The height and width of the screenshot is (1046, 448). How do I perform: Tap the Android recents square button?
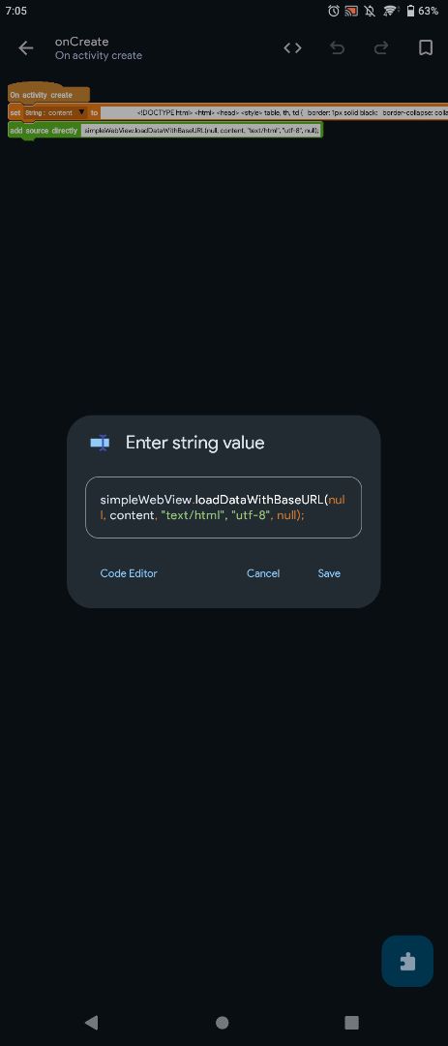coord(351,1023)
